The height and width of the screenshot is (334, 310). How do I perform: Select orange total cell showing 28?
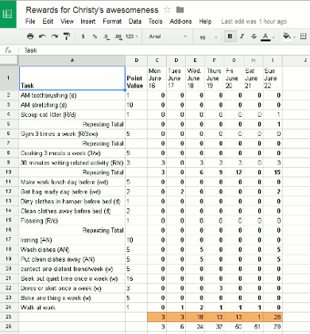click(x=273, y=317)
